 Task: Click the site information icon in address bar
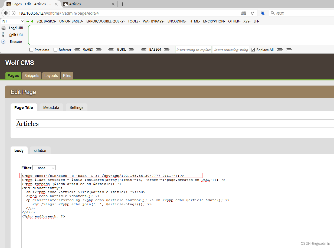coord(14,13)
